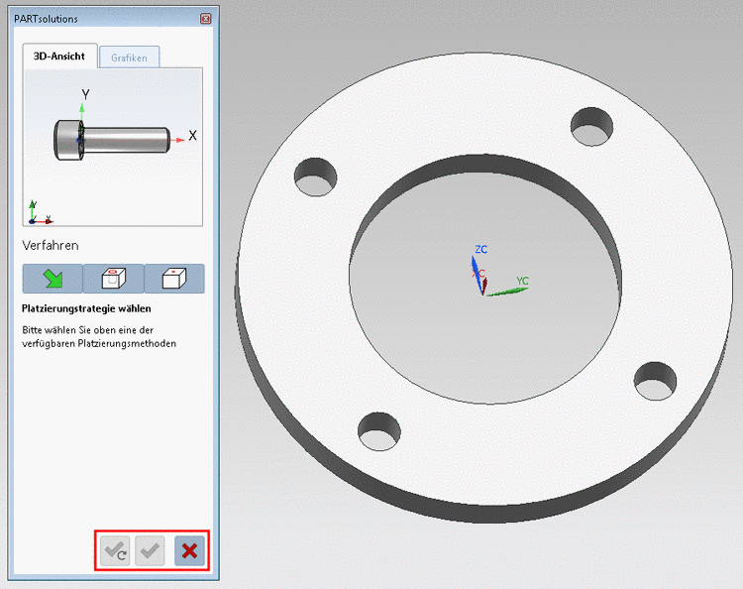Select the top-right hole of the flange

tap(591, 127)
